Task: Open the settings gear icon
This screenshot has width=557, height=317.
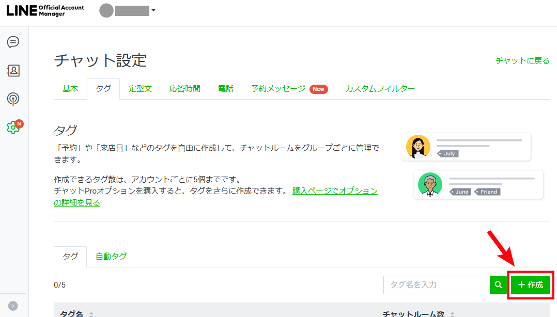Action: 13,127
